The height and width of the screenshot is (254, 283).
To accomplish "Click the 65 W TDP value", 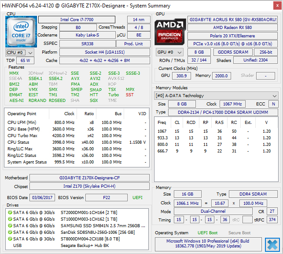I will (25, 60).
